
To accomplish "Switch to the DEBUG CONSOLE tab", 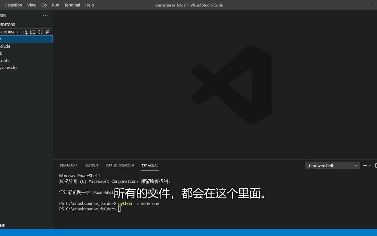I will tap(120, 166).
